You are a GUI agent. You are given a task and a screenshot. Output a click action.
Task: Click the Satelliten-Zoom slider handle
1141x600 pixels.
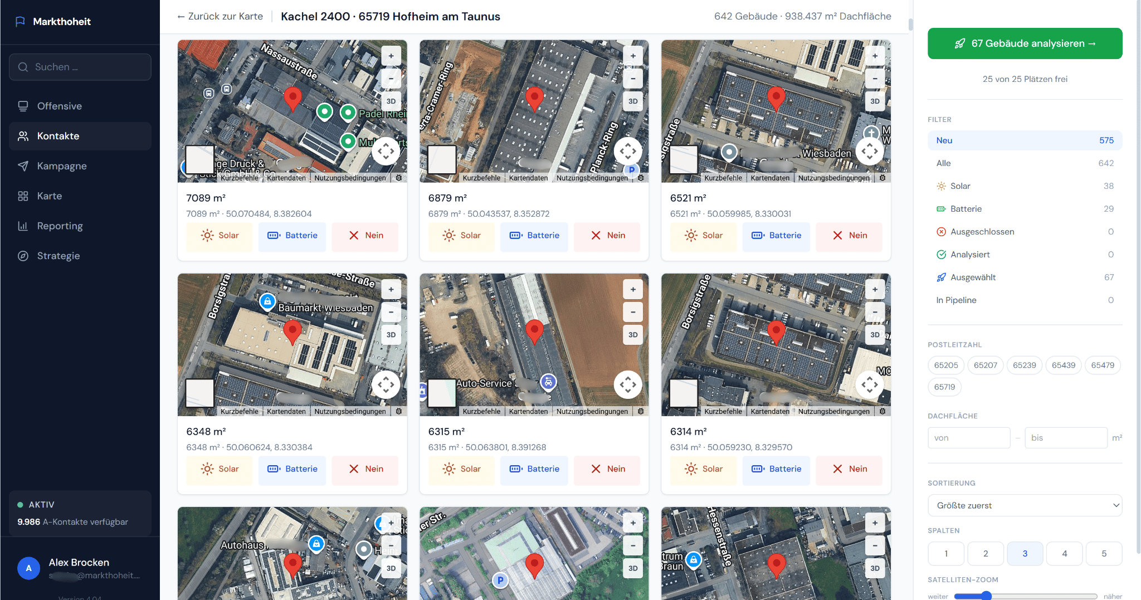[x=987, y=596]
